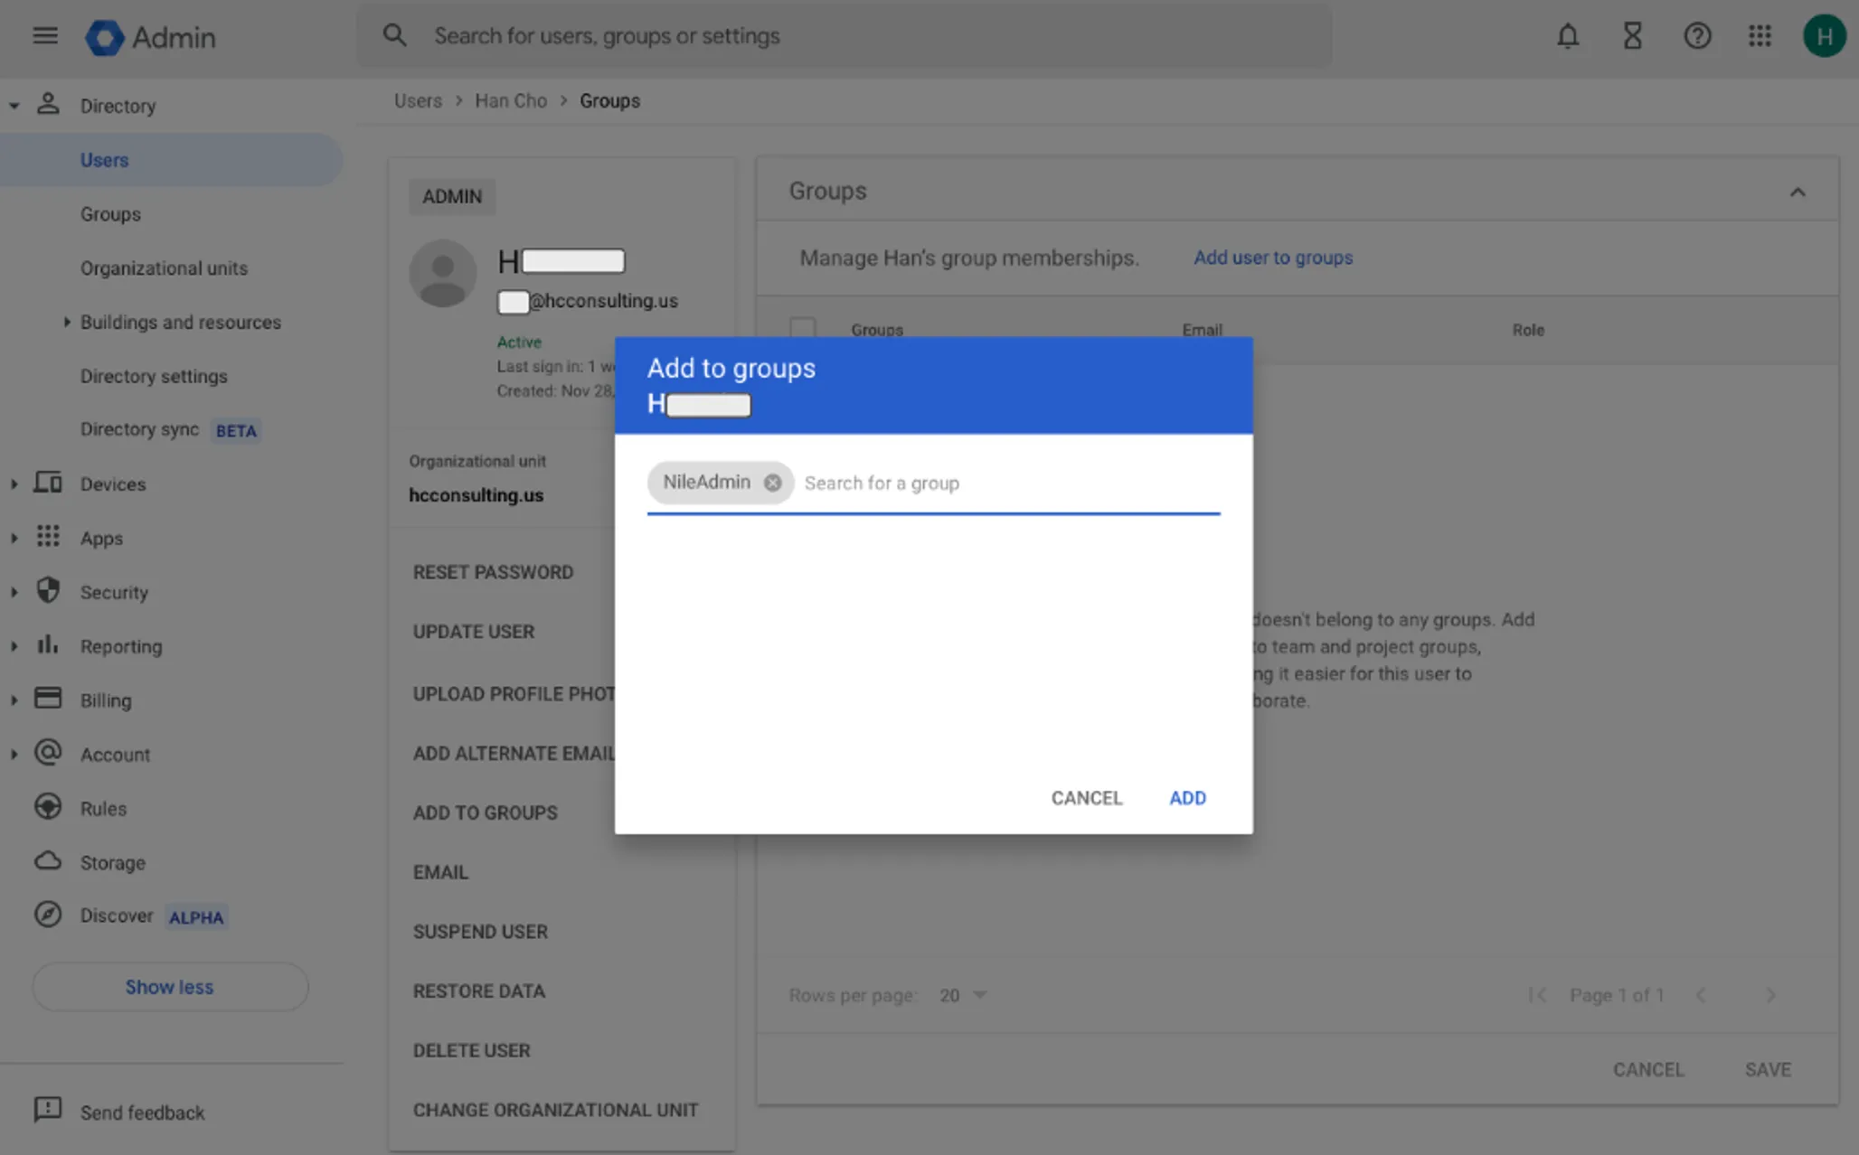
Task: Click the Account at-sign icon
Action: coord(48,753)
